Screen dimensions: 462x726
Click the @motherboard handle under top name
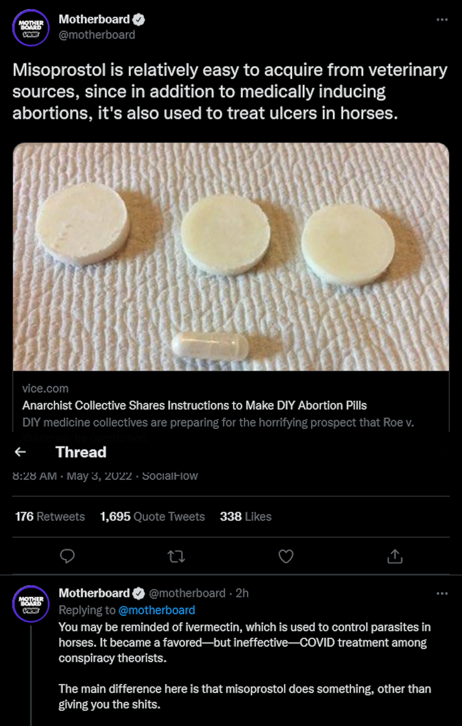point(97,35)
